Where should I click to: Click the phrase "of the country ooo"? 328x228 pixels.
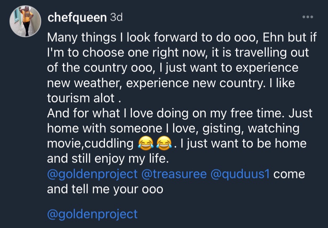pos(102,68)
